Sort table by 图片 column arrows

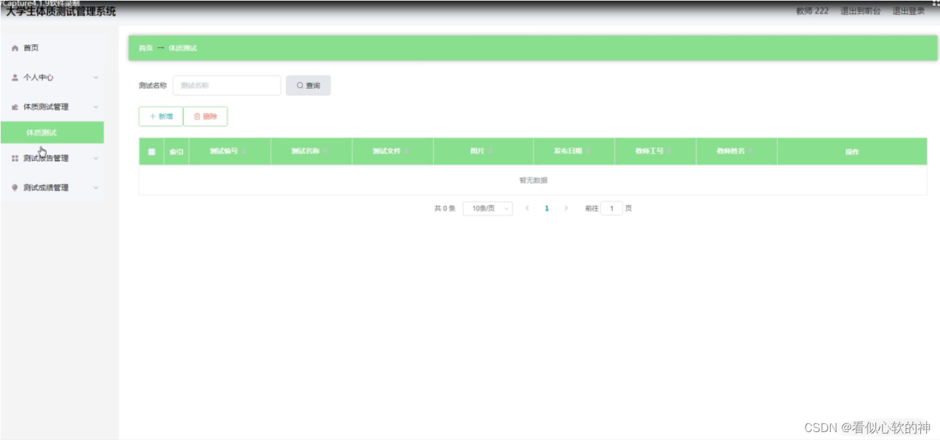pos(491,151)
